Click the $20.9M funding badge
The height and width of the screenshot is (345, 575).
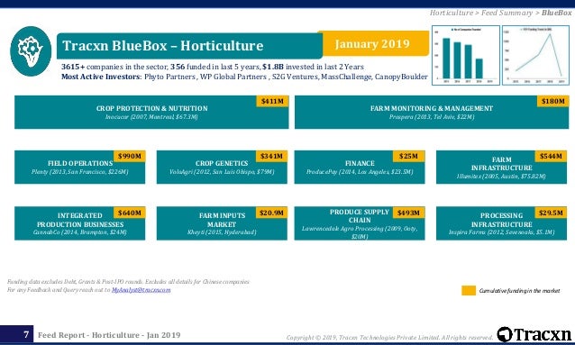click(x=271, y=213)
